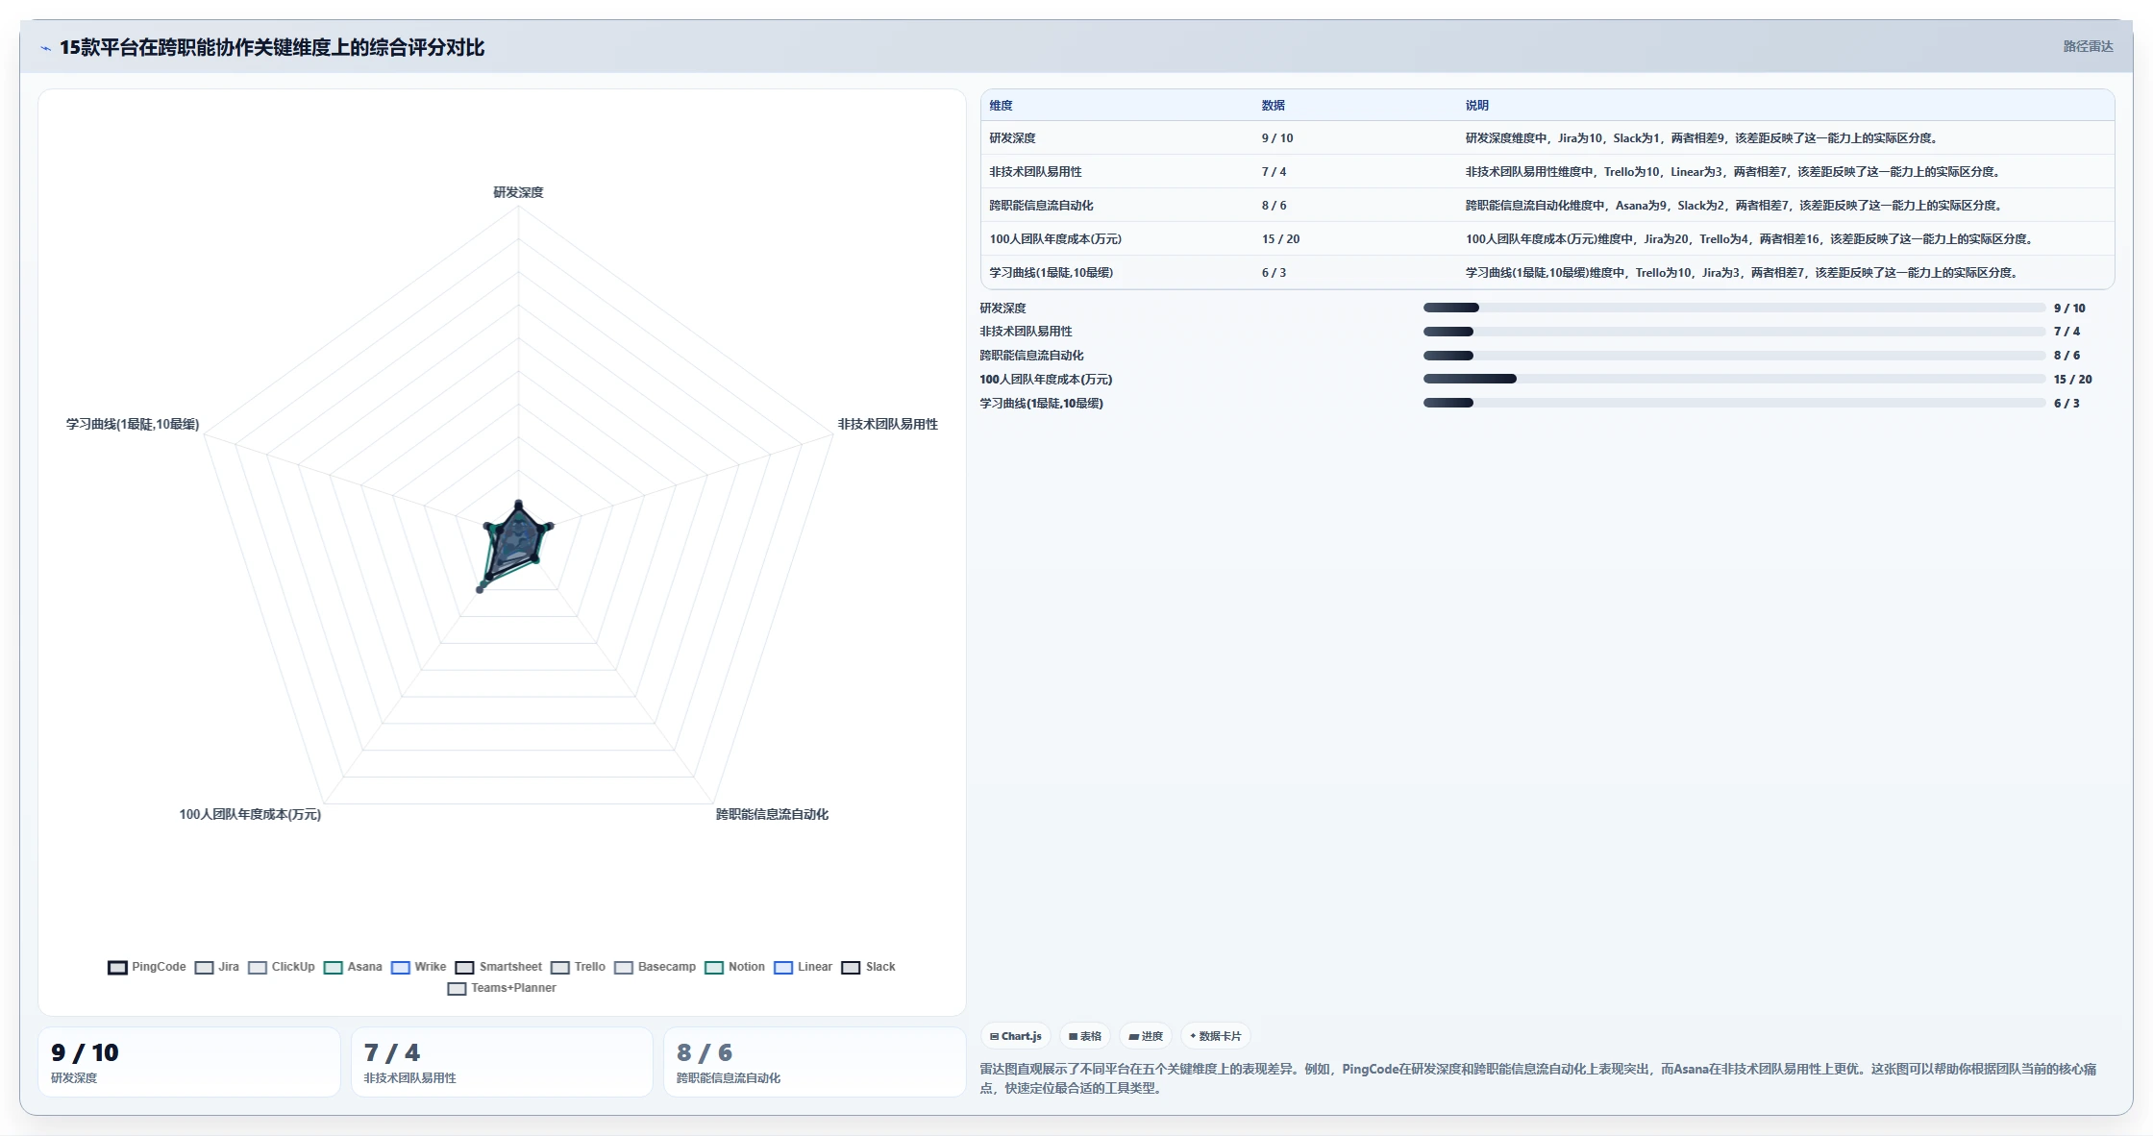Click the description row mentioning Jira为10, Slack为1
The height and width of the screenshot is (1136, 2153).
1700,138
